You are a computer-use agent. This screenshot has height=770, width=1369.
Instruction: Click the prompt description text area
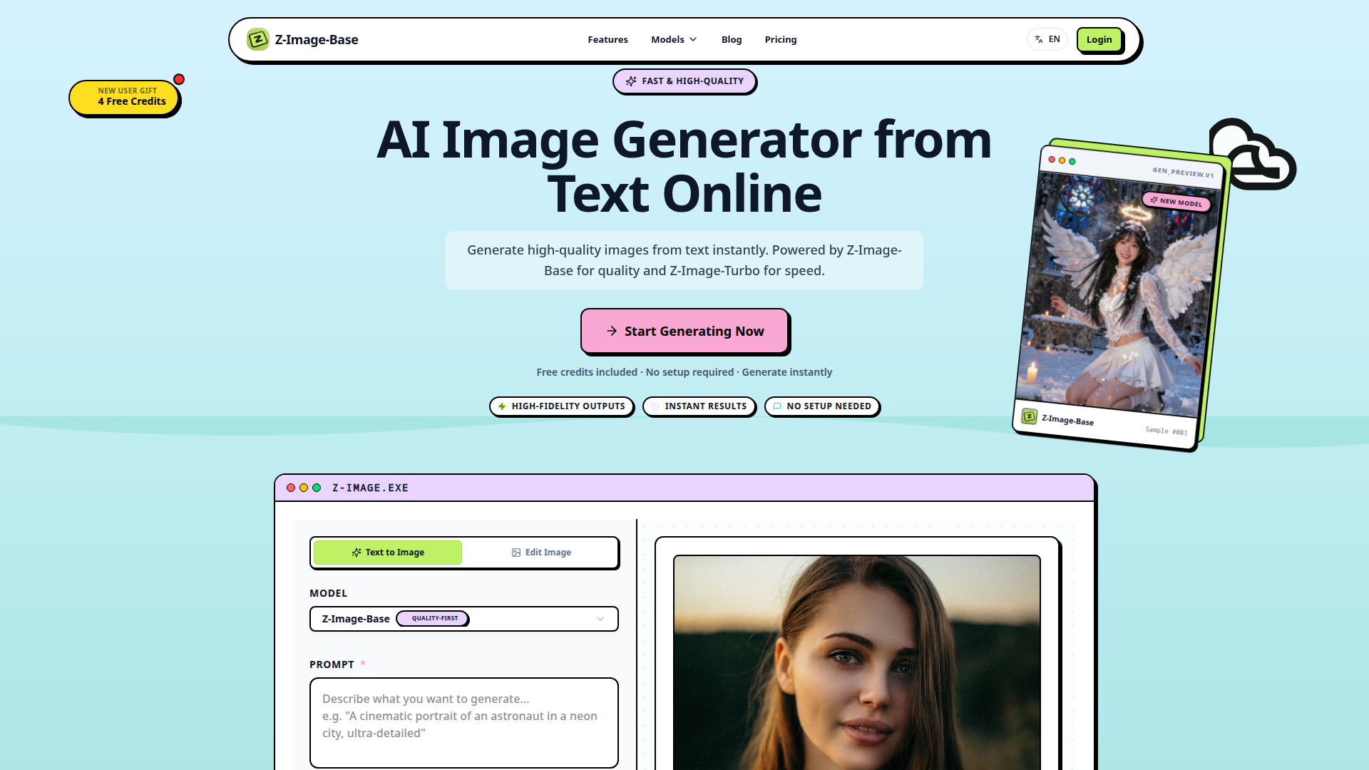click(x=463, y=722)
